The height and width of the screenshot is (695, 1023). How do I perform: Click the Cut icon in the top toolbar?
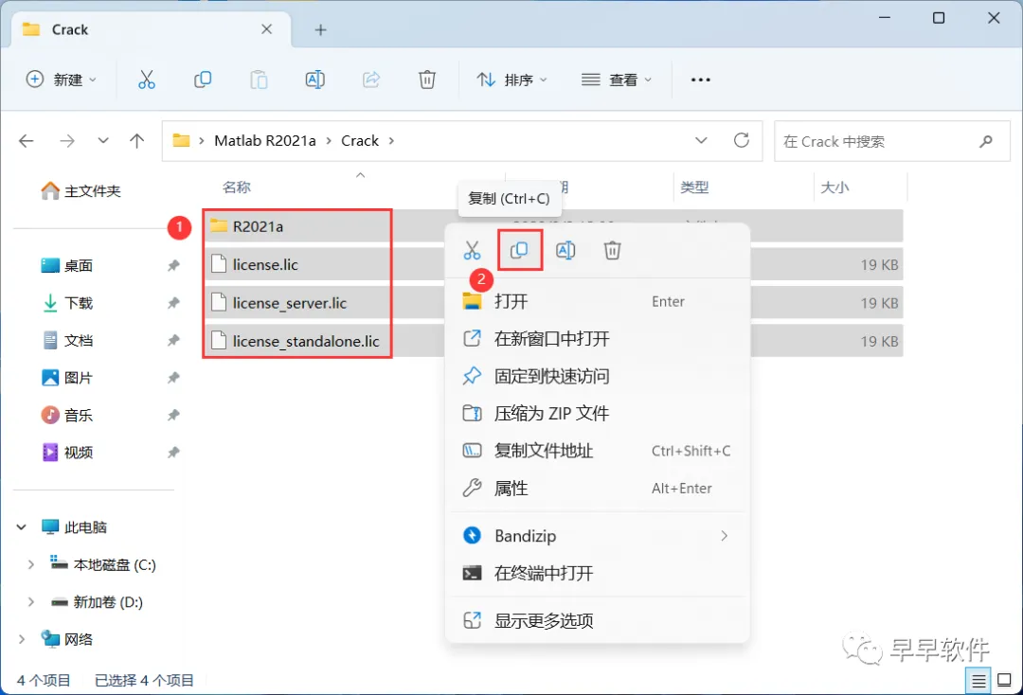(146, 80)
